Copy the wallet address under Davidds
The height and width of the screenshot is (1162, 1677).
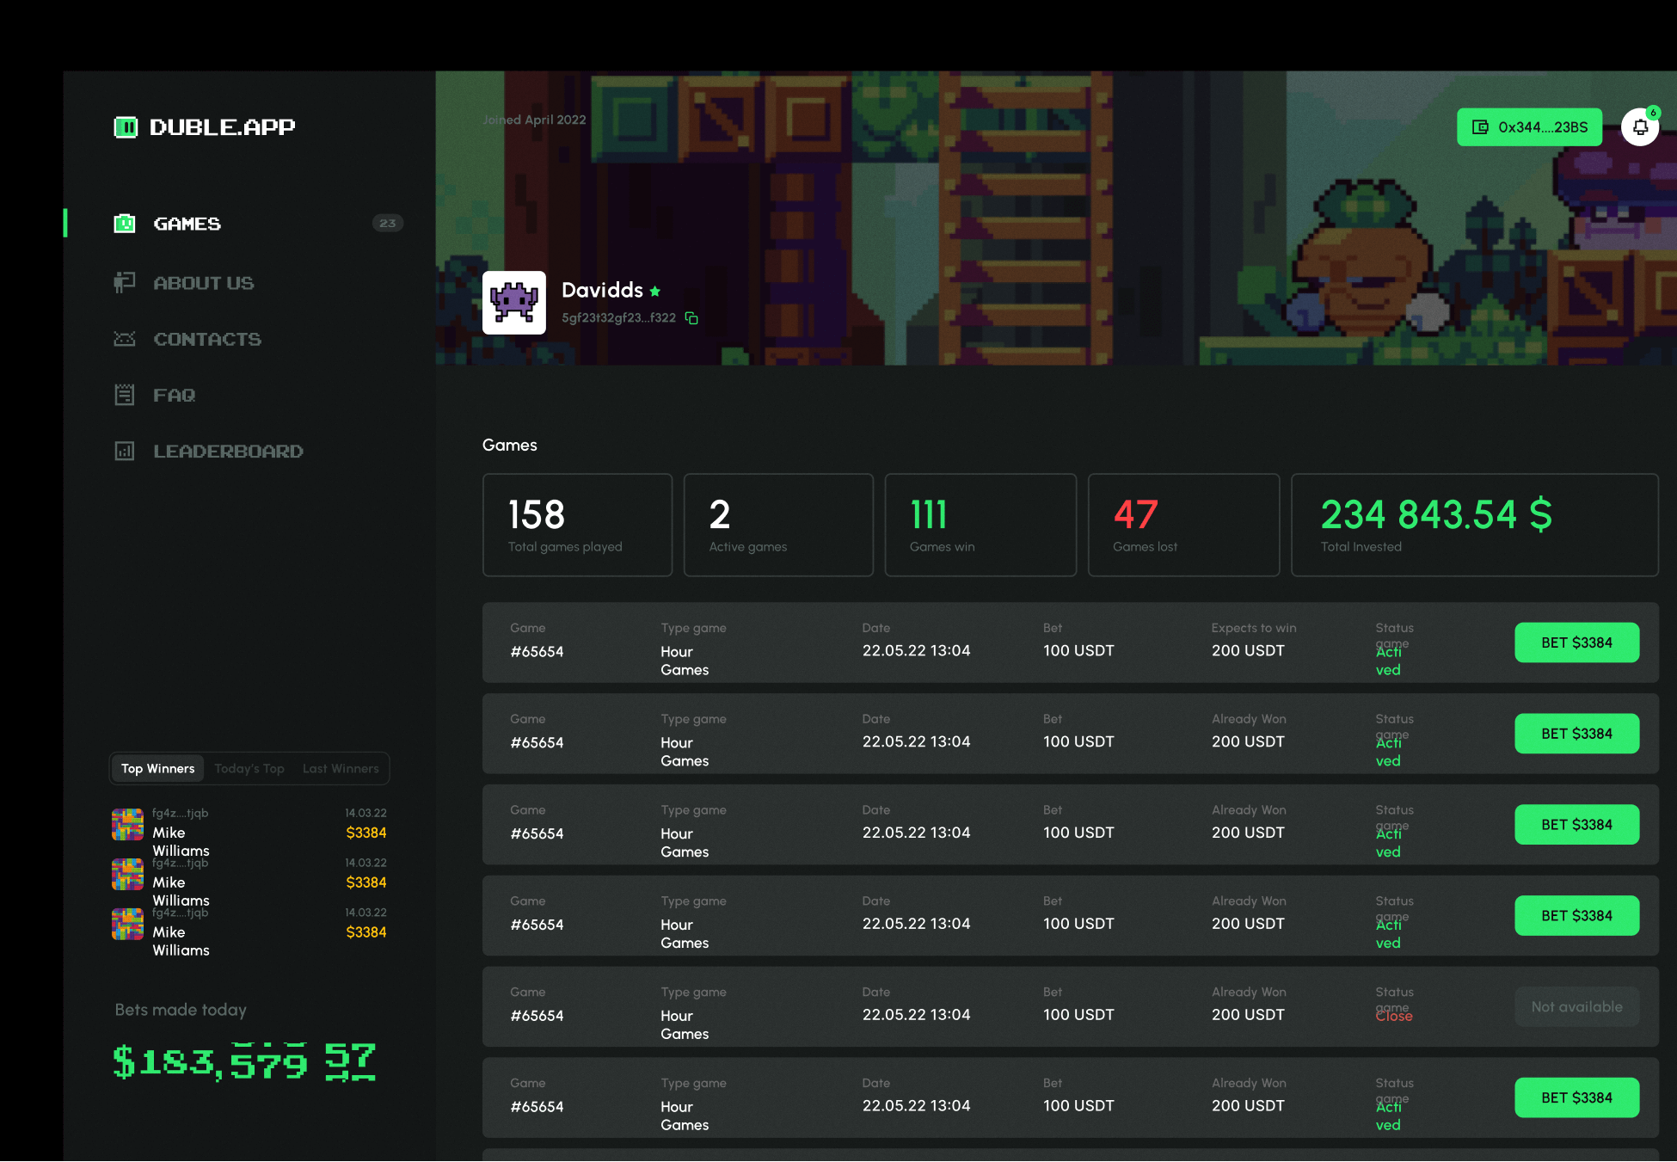coord(691,318)
